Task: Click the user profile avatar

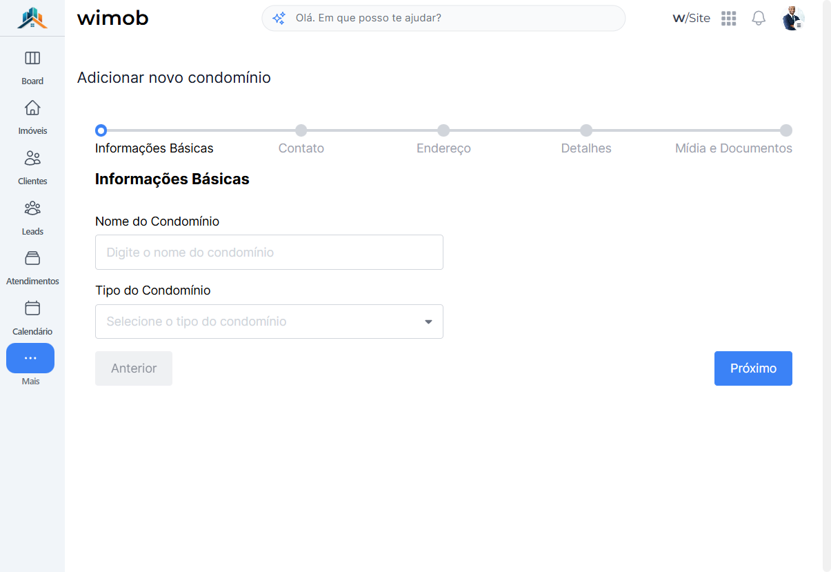Action: [x=793, y=19]
